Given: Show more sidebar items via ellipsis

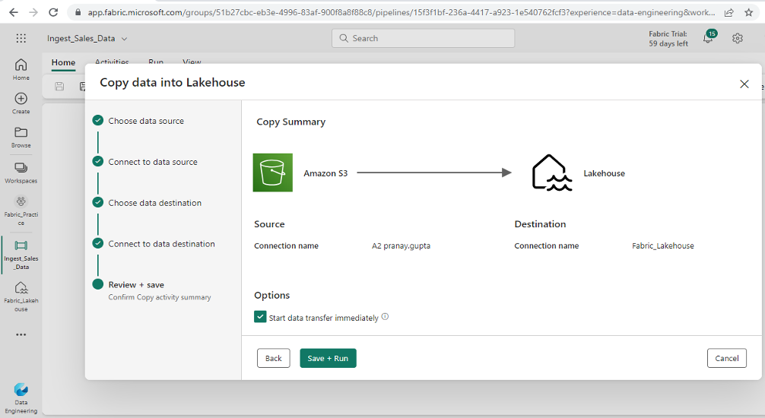Looking at the screenshot, I should coord(21,334).
